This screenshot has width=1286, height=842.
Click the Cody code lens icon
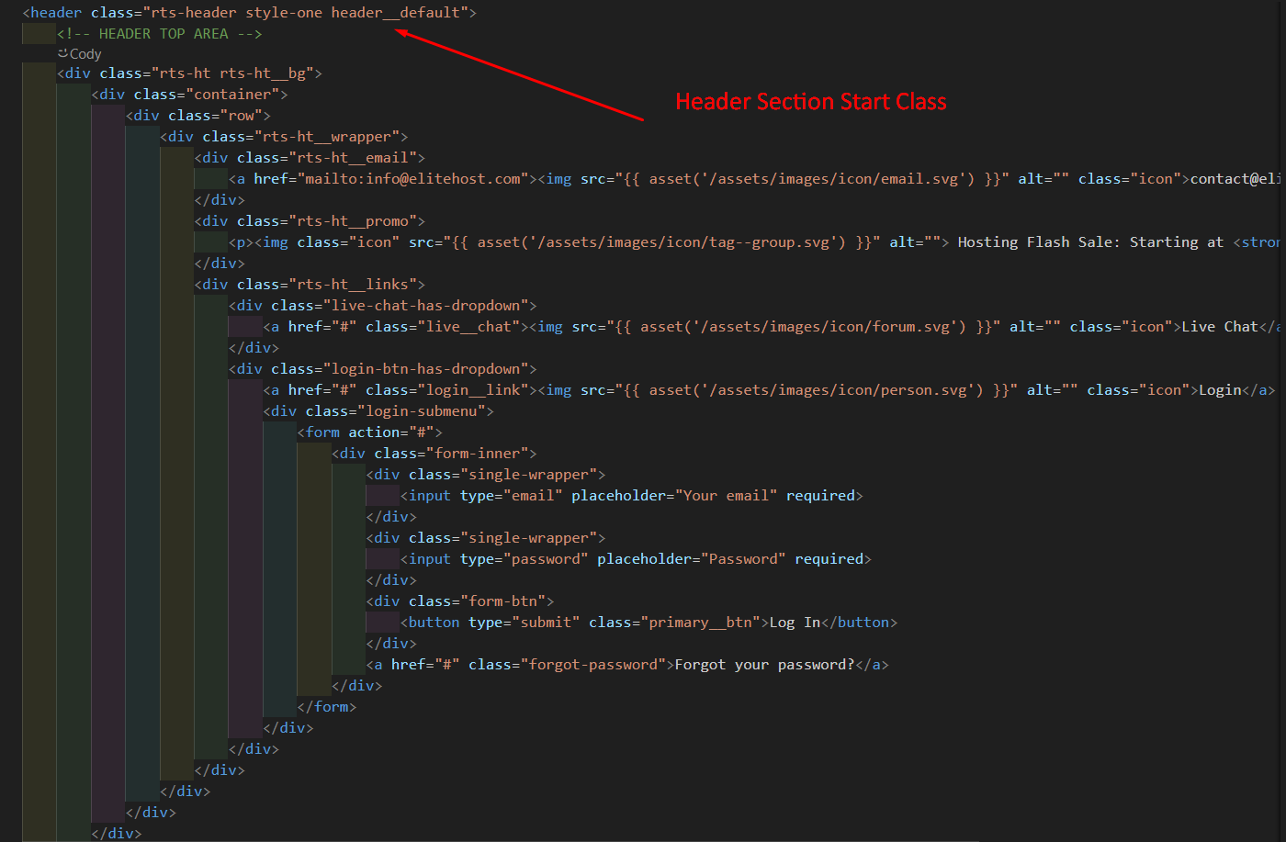[x=62, y=54]
